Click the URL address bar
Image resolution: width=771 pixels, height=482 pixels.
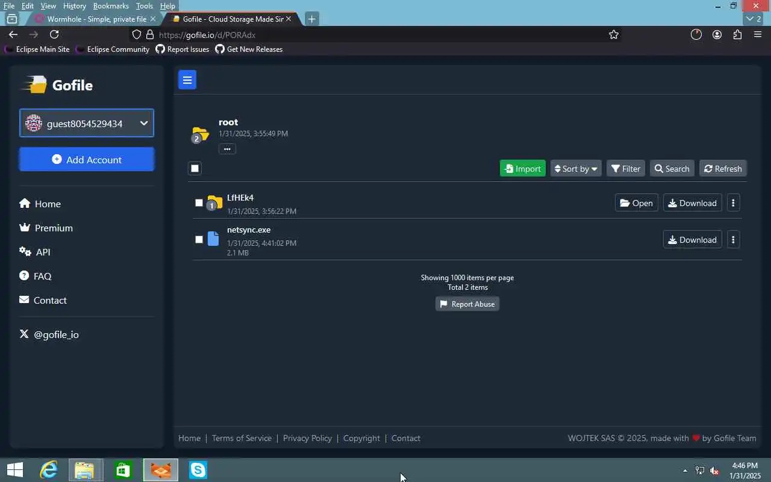(x=376, y=35)
